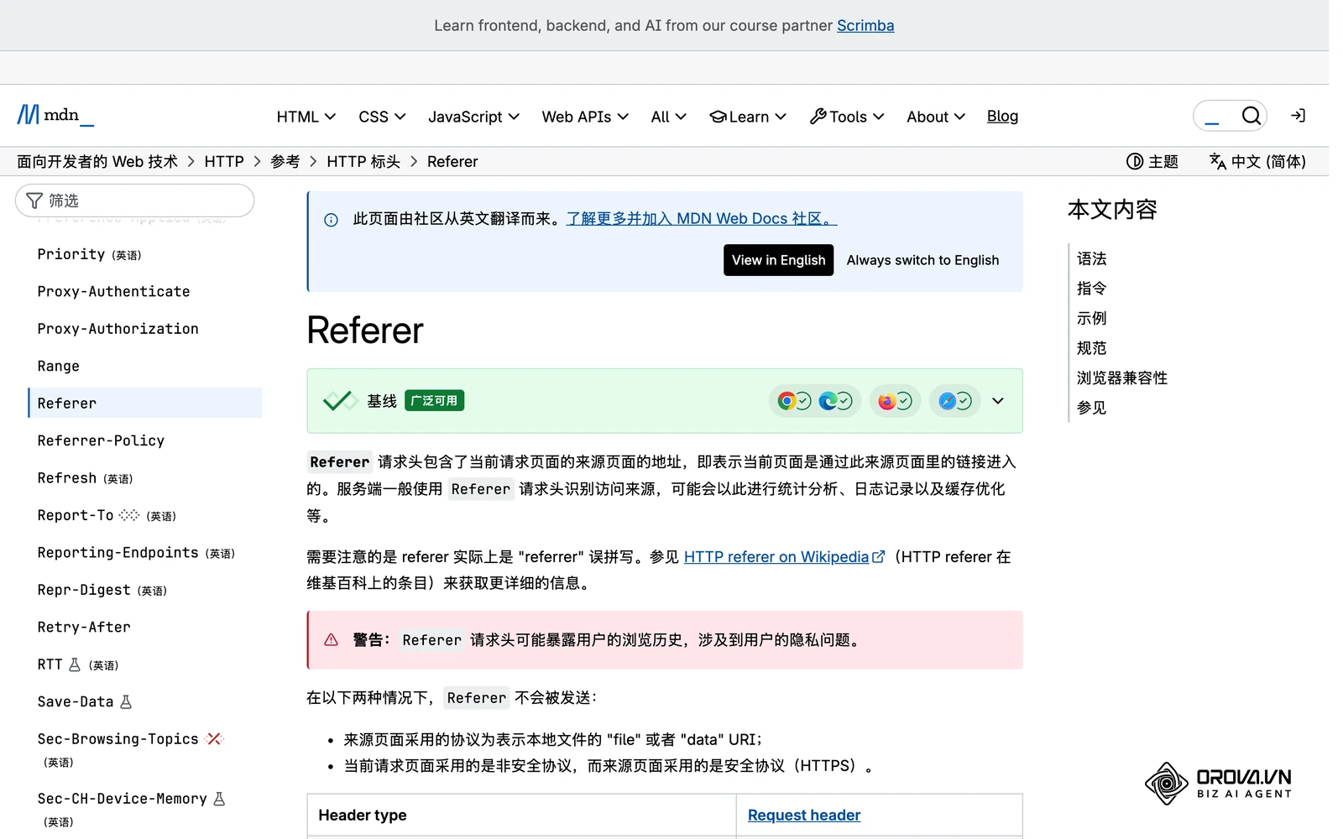The width and height of the screenshot is (1343, 839).
Task: Jump to 参见 section
Action: coord(1092,407)
